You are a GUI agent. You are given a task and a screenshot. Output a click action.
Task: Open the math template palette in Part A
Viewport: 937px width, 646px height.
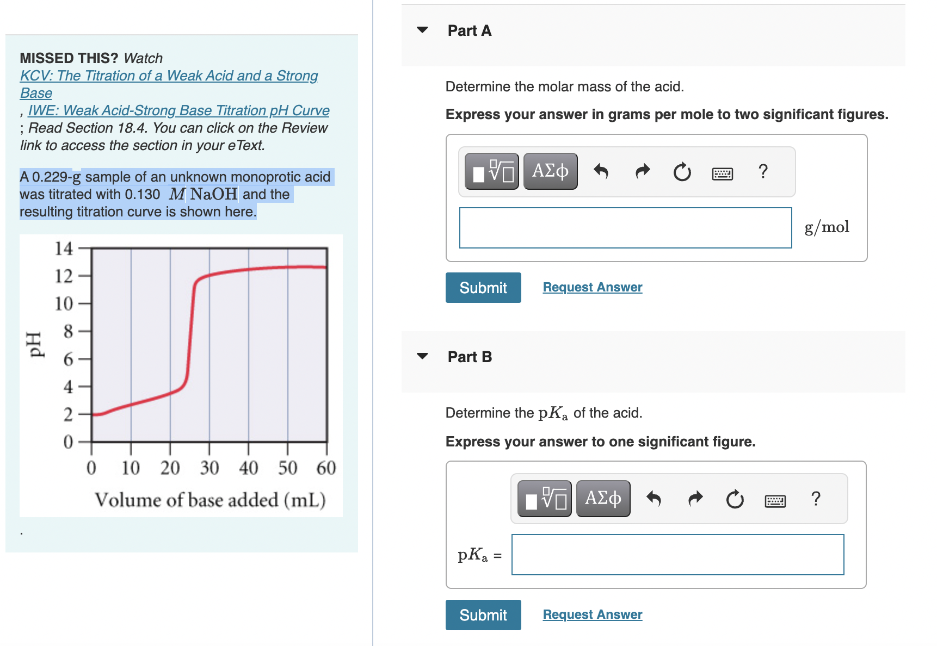coord(491,171)
